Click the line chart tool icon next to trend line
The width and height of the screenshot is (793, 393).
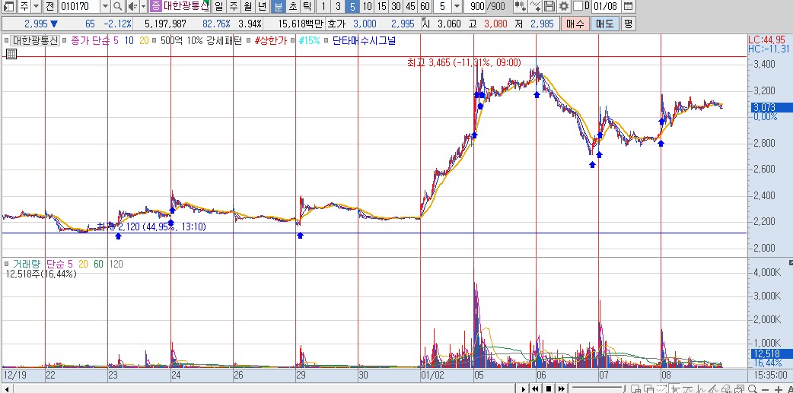click(x=701, y=389)
